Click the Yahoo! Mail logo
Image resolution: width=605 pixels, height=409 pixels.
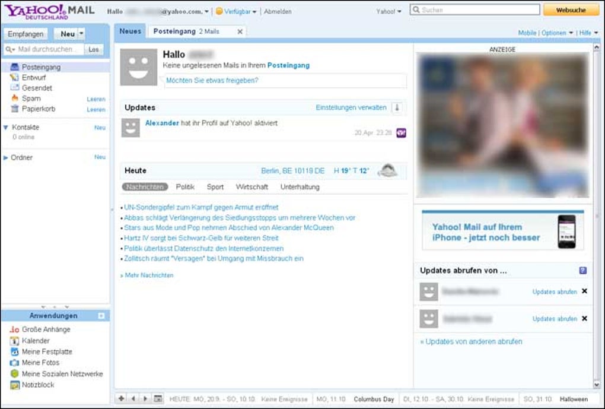click(x=49, y=12)
